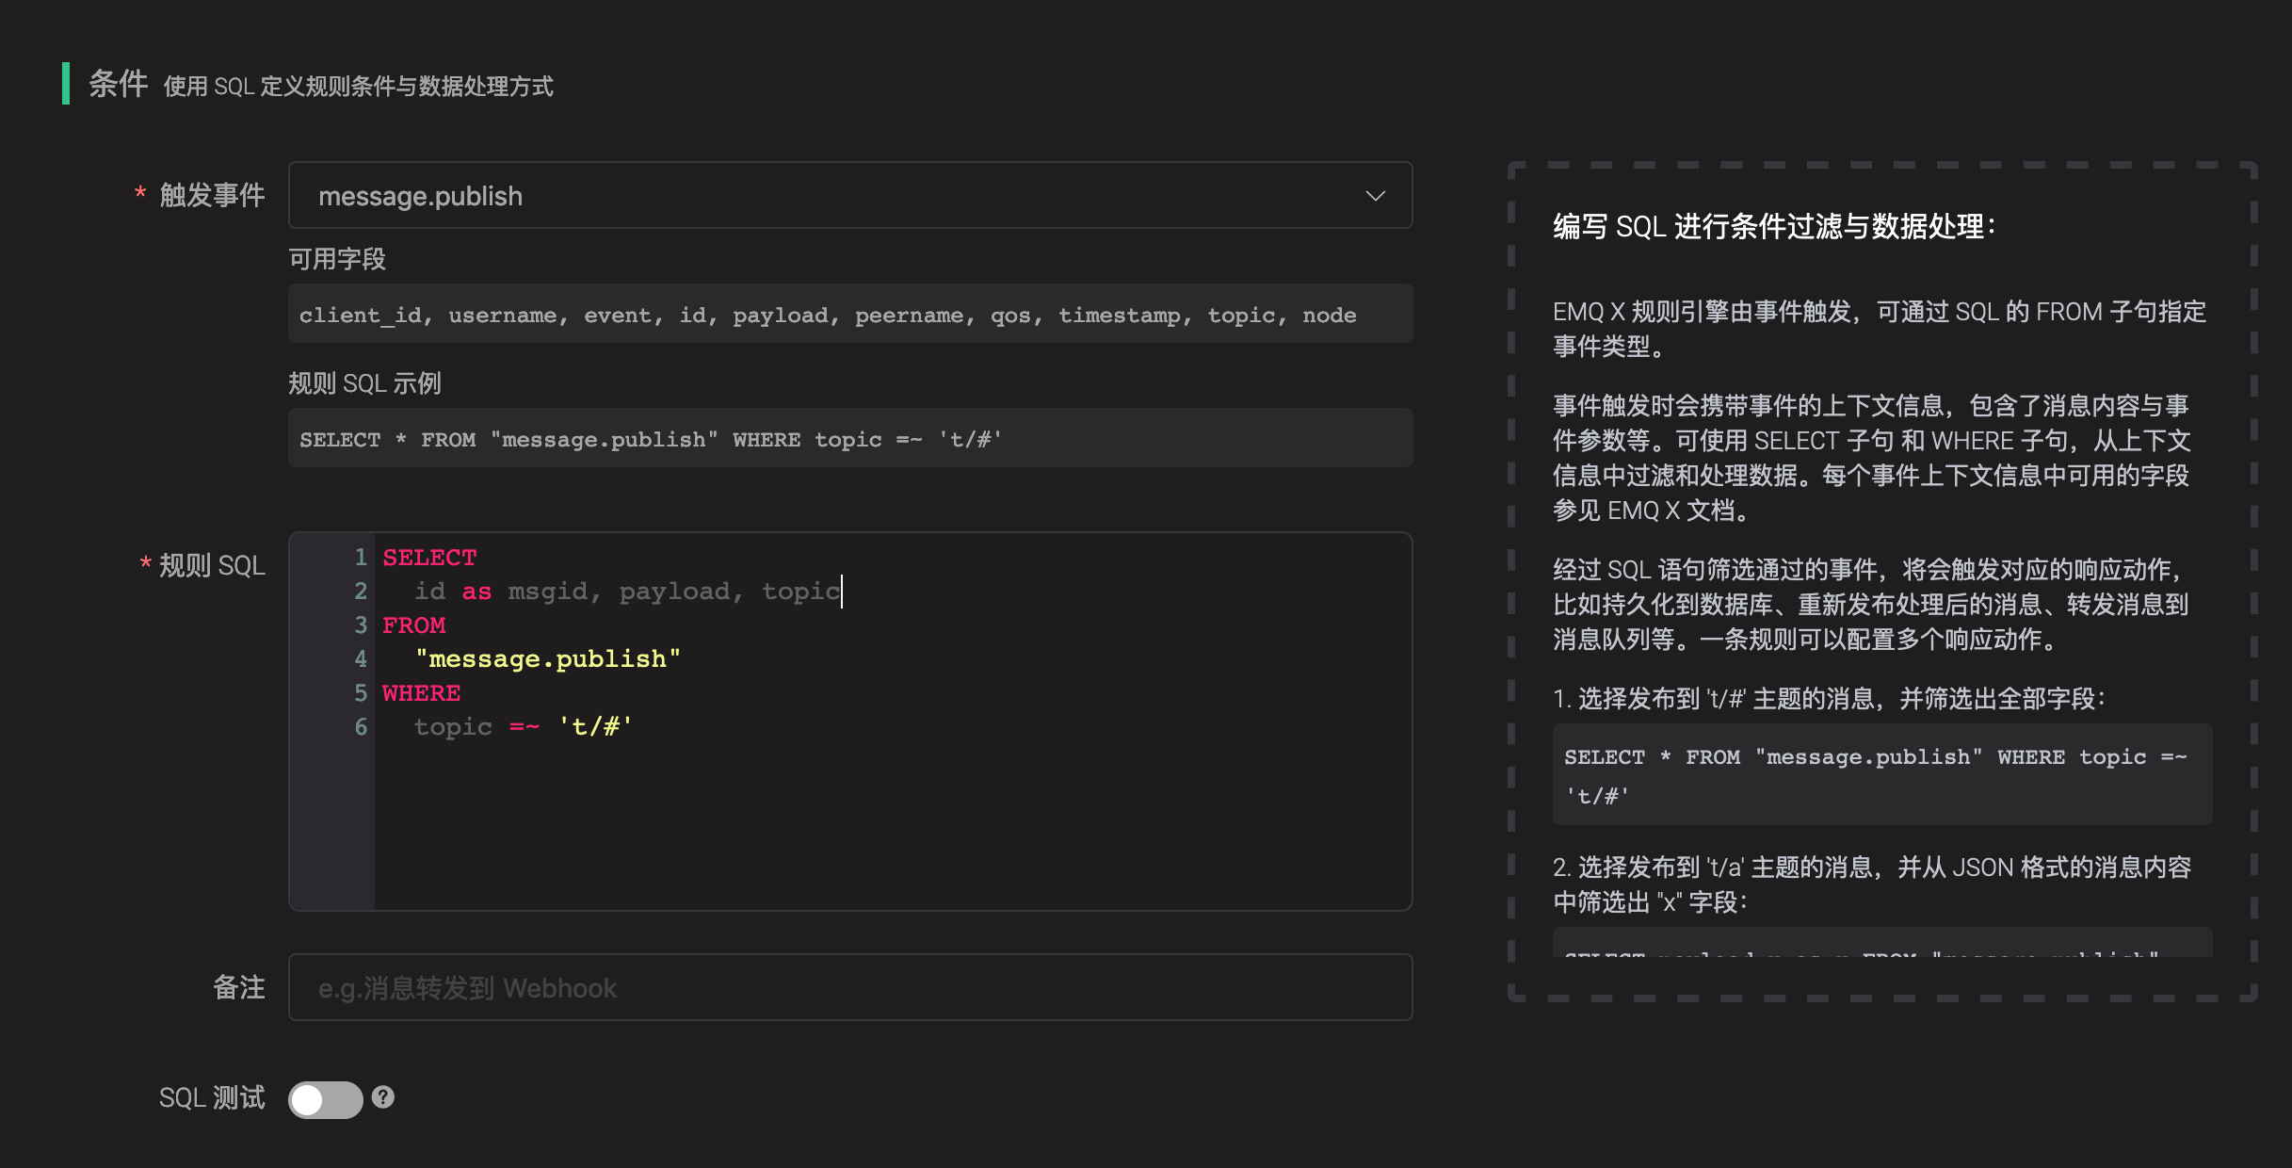This screenshot has width=2292, height=1168.
Task: Click the 规则 SQL field label
Action: click(211, 566)
